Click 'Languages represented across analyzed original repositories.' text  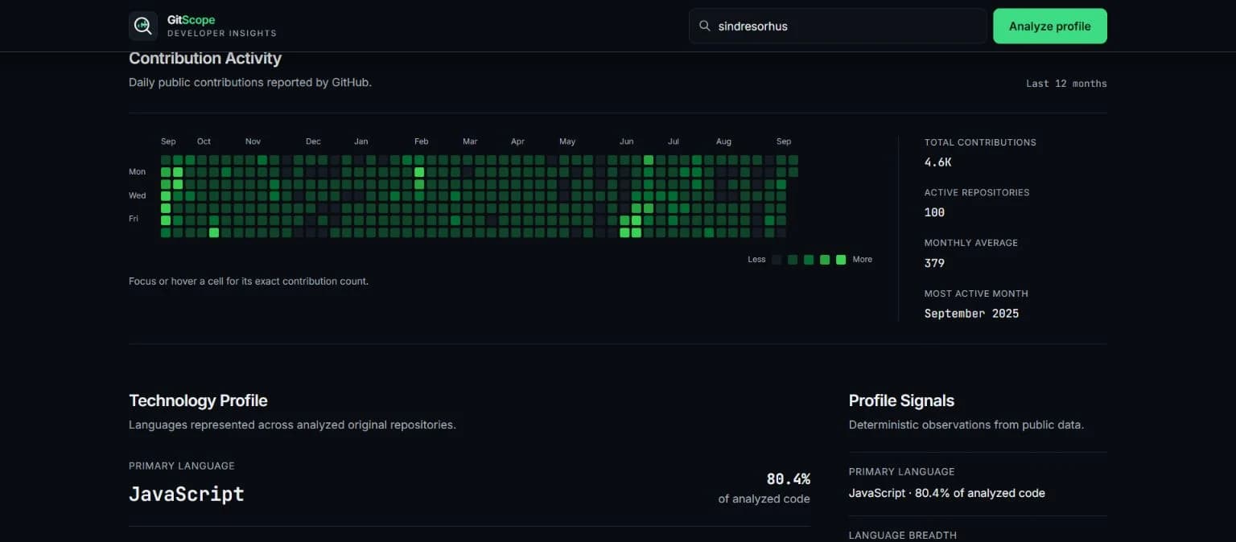[292, 425]
